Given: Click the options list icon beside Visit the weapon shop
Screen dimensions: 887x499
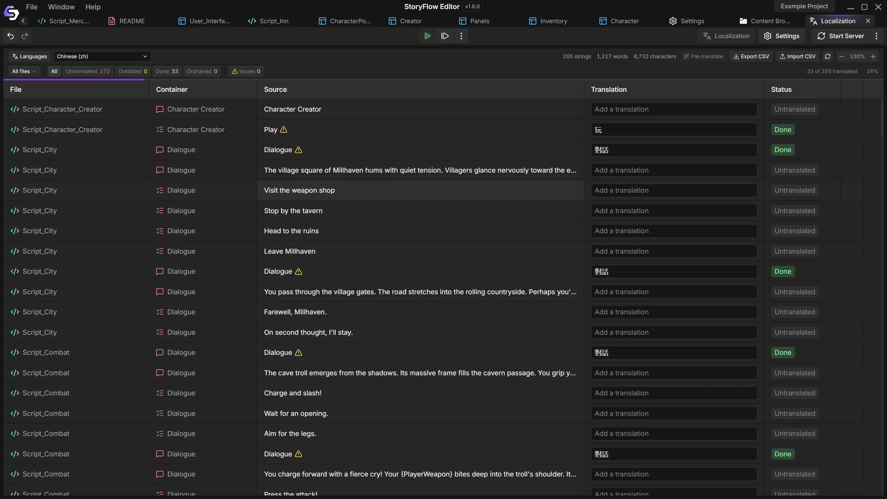Looking at the screenshot, I should pos(160,191).
